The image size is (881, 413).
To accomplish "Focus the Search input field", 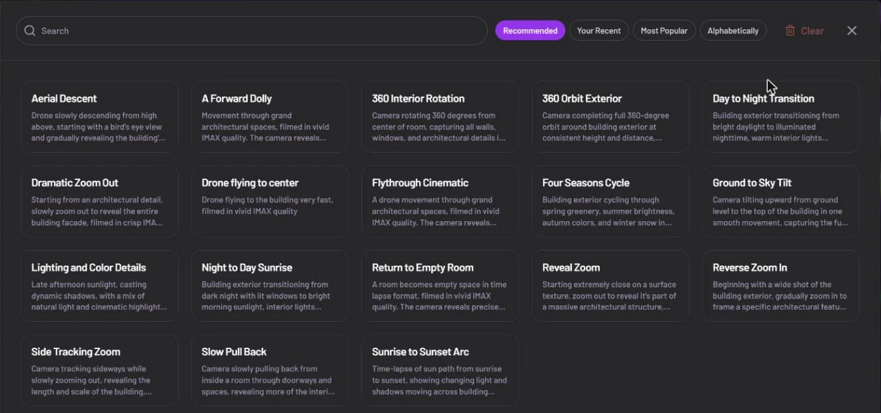I will [x=252, y=31].
